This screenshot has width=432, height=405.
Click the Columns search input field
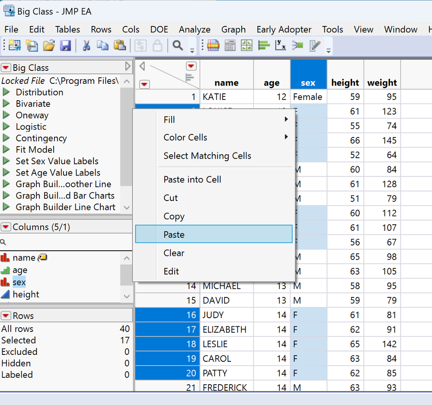pos(66,242)
